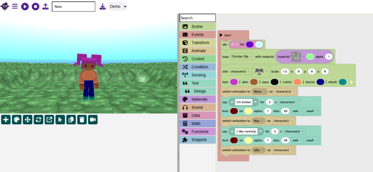Click the black eyes color swatch
The width and height of the screenshot is (373, 172).
(x=274, y=82)
